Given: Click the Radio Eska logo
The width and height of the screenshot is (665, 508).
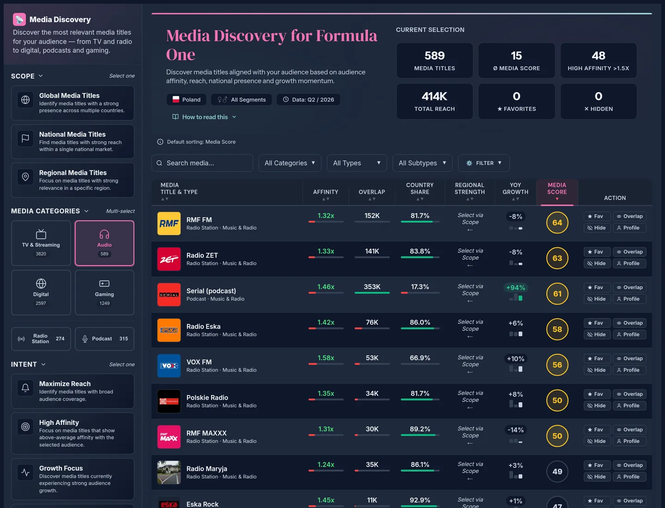Looking at the screenshot, I should 169,330.
